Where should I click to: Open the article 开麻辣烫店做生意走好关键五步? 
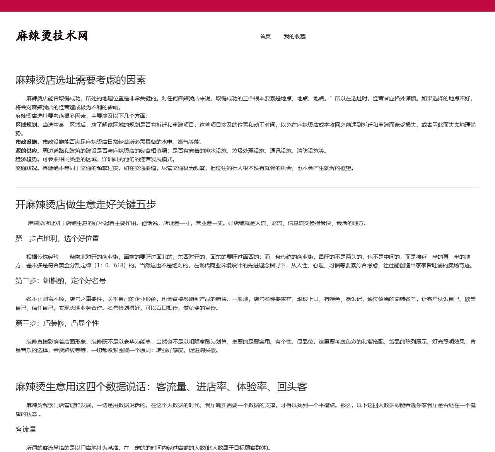(x=85, y=205)
